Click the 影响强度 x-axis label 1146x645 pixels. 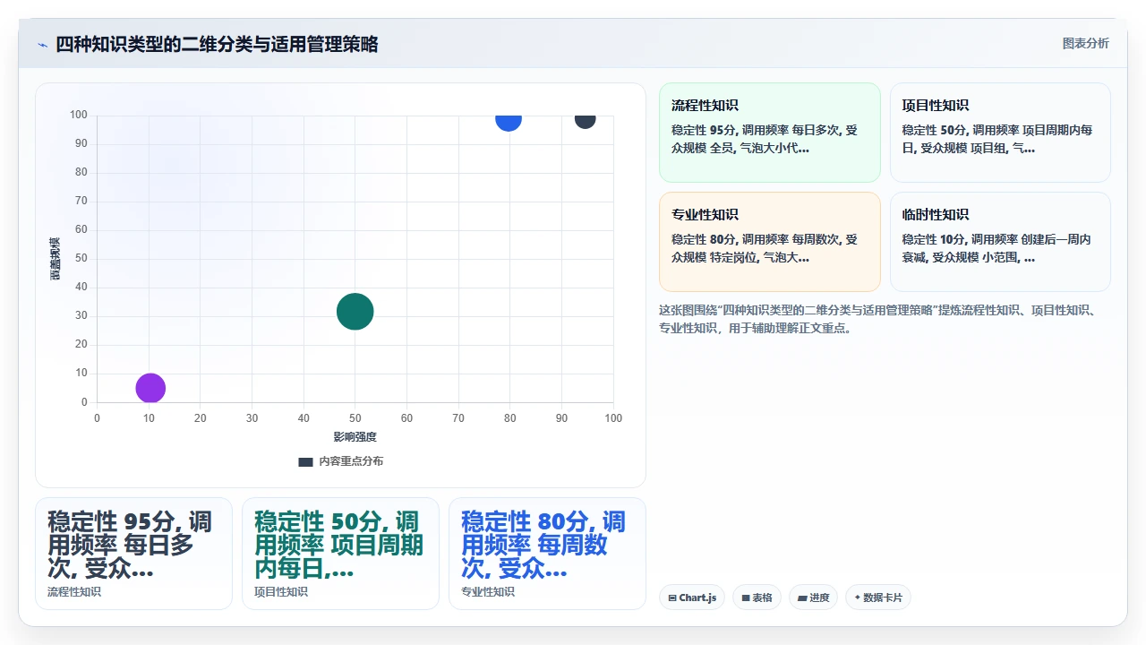pos(355,437)
